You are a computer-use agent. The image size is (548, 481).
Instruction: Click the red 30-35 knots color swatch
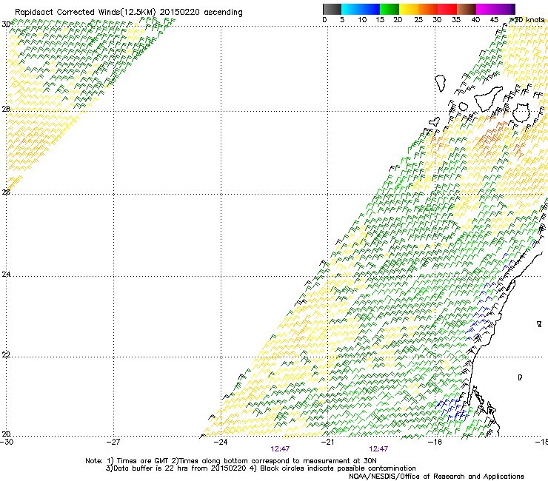click(x=447, y=9)
